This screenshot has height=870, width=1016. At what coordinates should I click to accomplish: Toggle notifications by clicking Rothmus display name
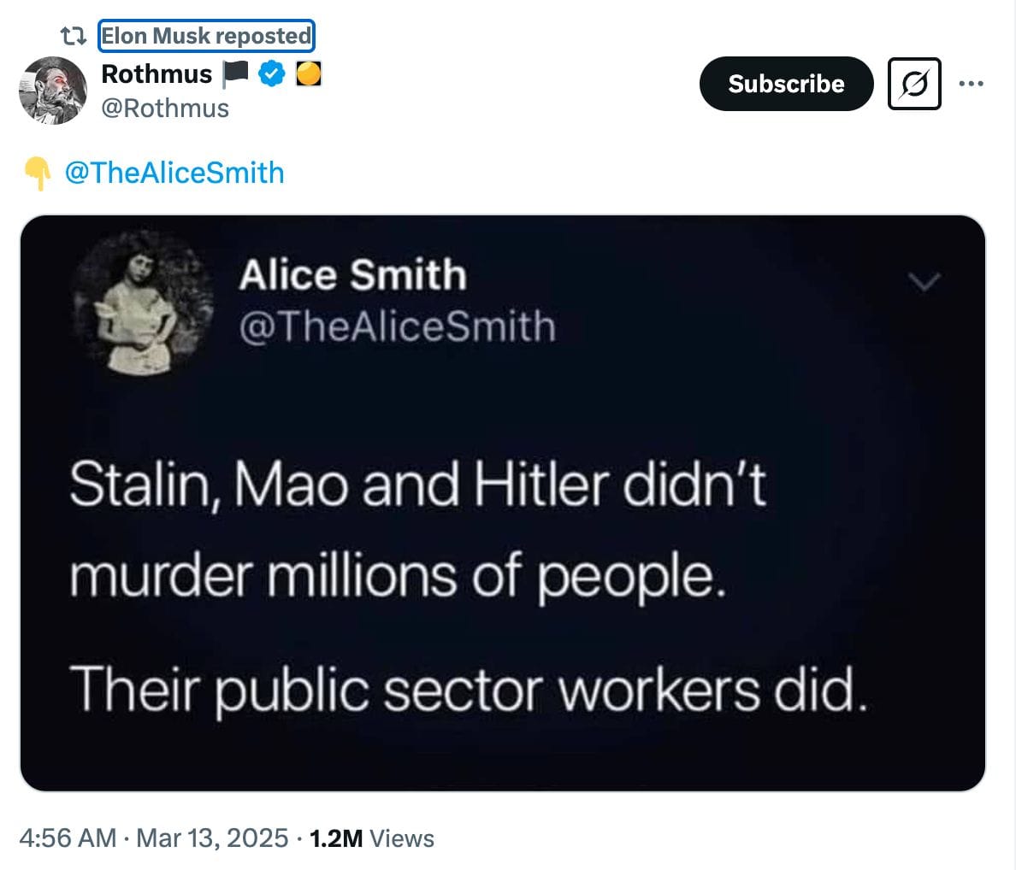155,73
